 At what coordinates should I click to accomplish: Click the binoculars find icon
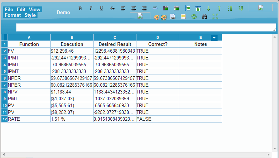coord(204,16)
